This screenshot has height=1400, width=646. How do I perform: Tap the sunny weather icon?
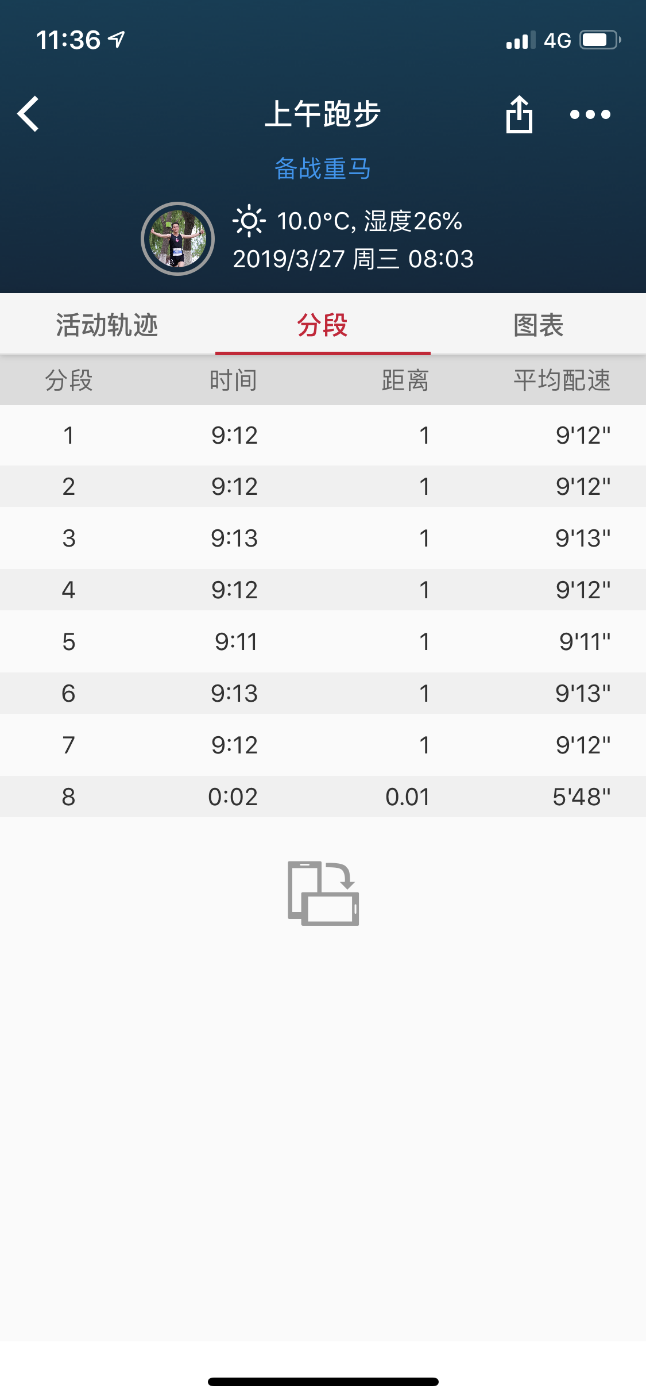(249, 221)
